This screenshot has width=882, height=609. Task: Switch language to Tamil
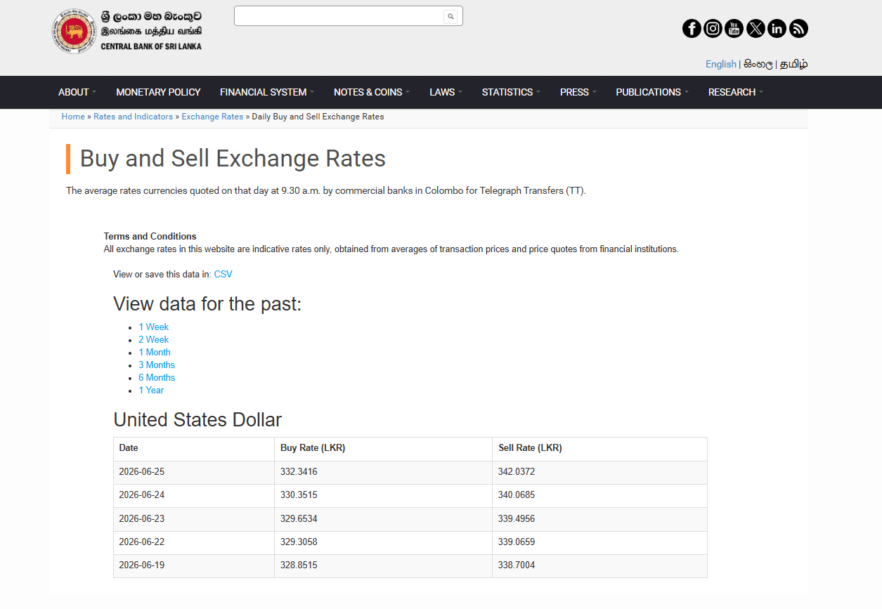pyautogui.click(x=794, y=64)
